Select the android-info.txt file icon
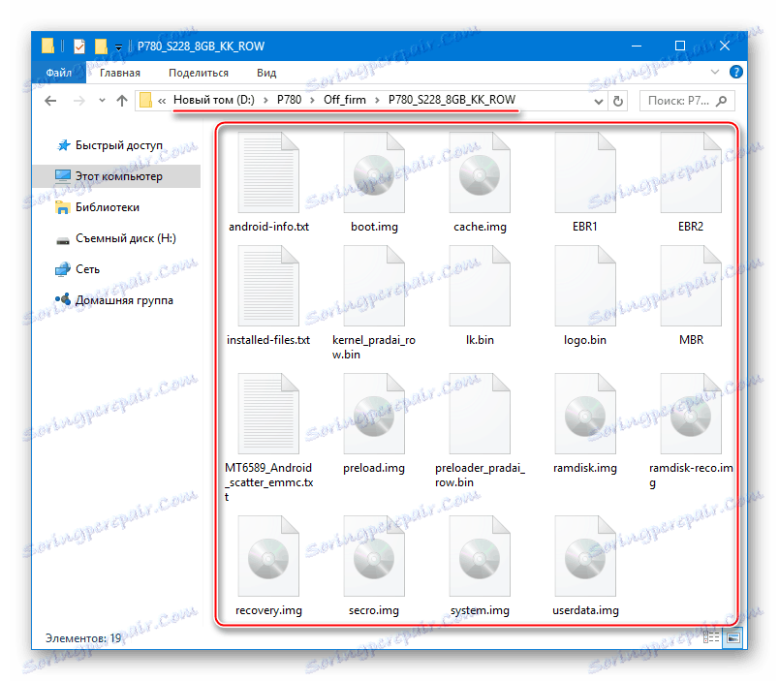 tap(268, 172)
